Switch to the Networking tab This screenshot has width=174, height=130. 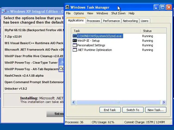click(x=130, y=21)
